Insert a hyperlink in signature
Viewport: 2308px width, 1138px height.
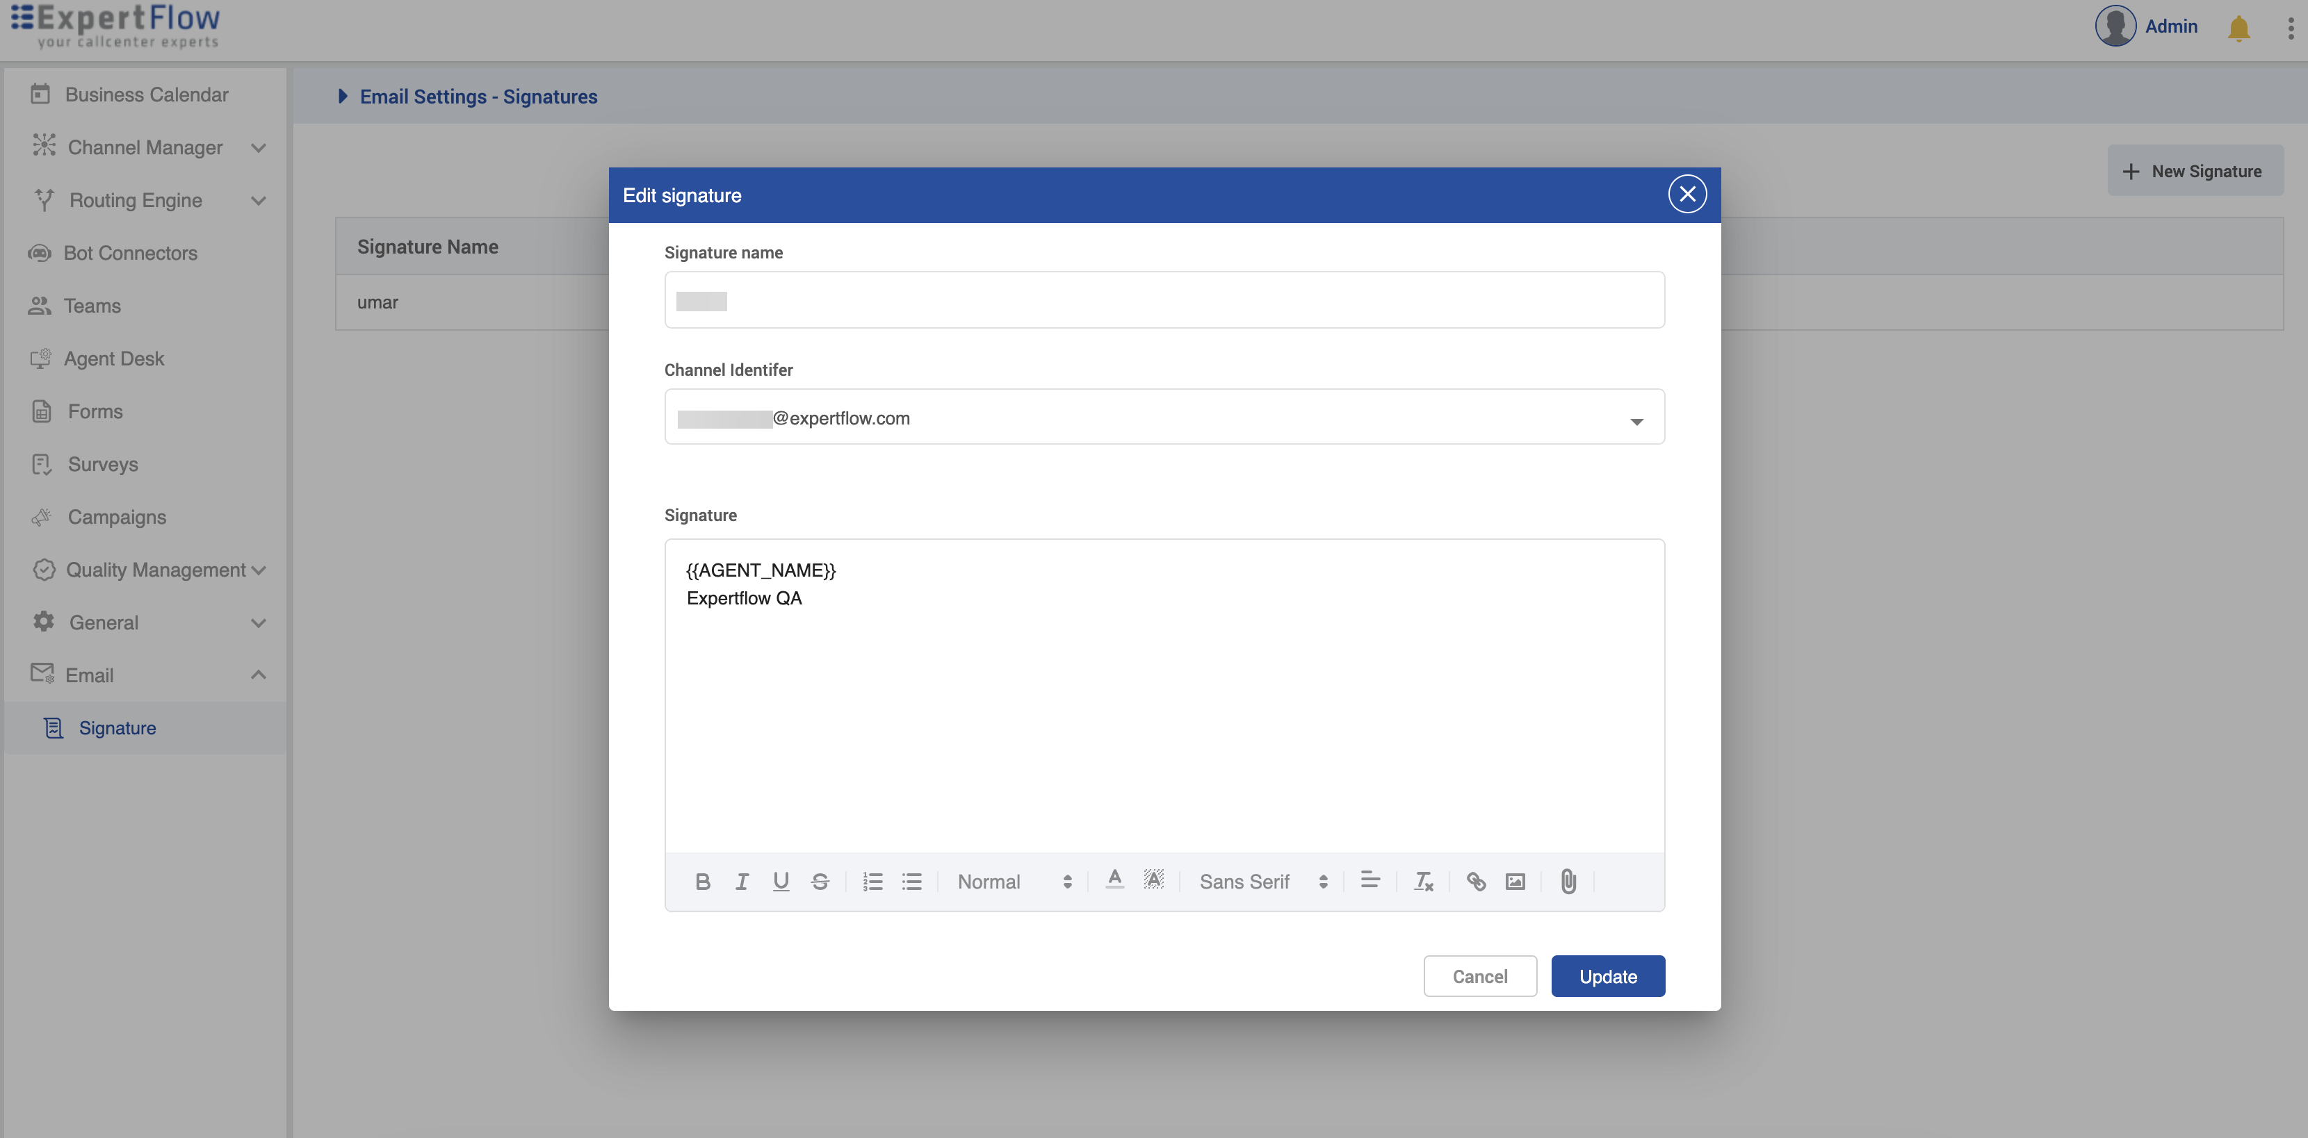1476,881
